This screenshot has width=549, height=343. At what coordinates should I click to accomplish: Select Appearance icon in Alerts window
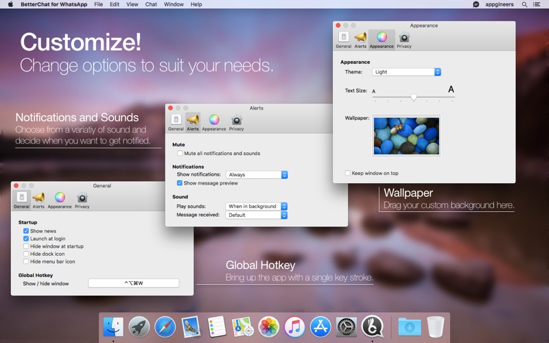[x=214, y=121]
